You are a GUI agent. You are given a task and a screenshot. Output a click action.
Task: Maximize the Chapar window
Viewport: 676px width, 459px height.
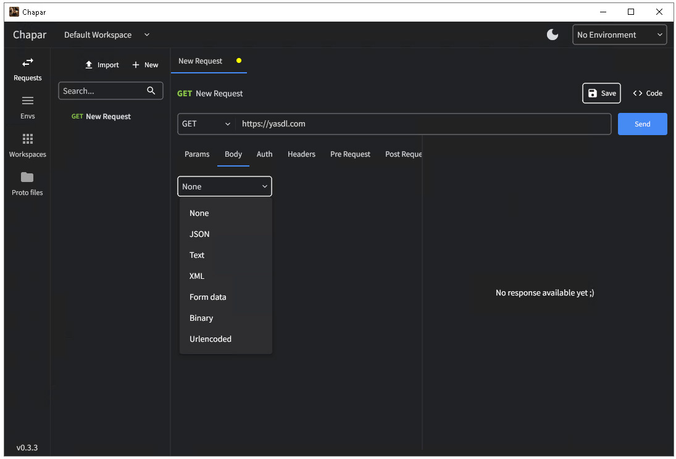(x=631, y=12)
